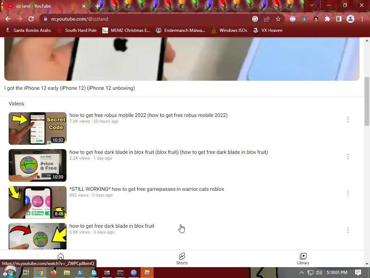Image resolution: width=370 pixels, height=278 pixels.
Task: Open the Chrome profile avatar
Action: 350,19
